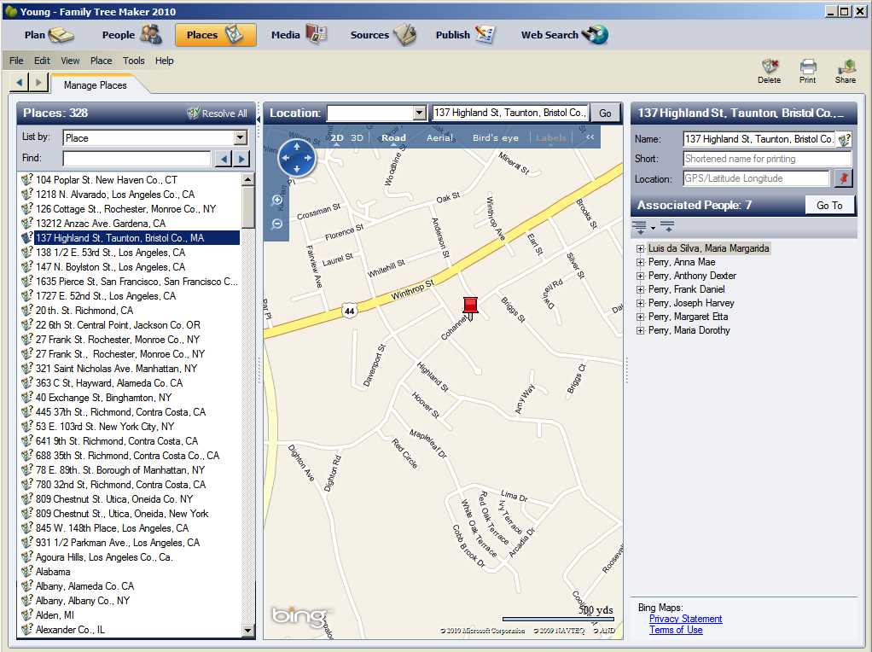Open the Place menu
This screenshot has height=652, width=872.
pyautogui.click(x=102, y=61)
